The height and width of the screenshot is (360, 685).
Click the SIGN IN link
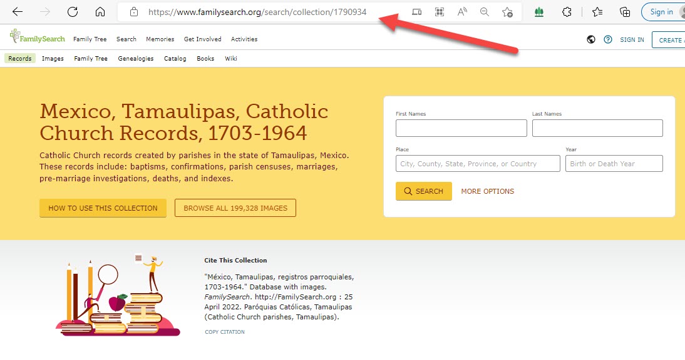pyautogui.click(x=632, y=39)
